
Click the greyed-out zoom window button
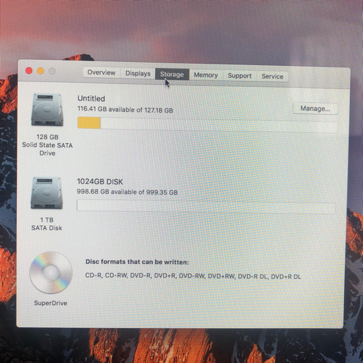point(52,71)
